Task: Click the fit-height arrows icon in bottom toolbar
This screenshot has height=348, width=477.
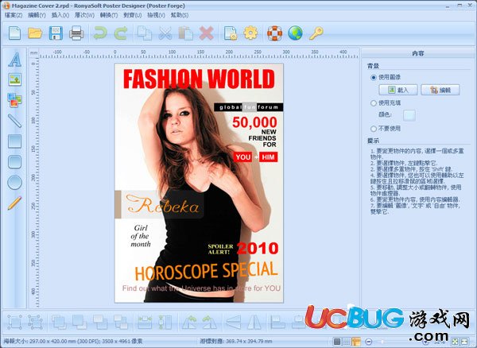Action: click(x=165, y=322)
